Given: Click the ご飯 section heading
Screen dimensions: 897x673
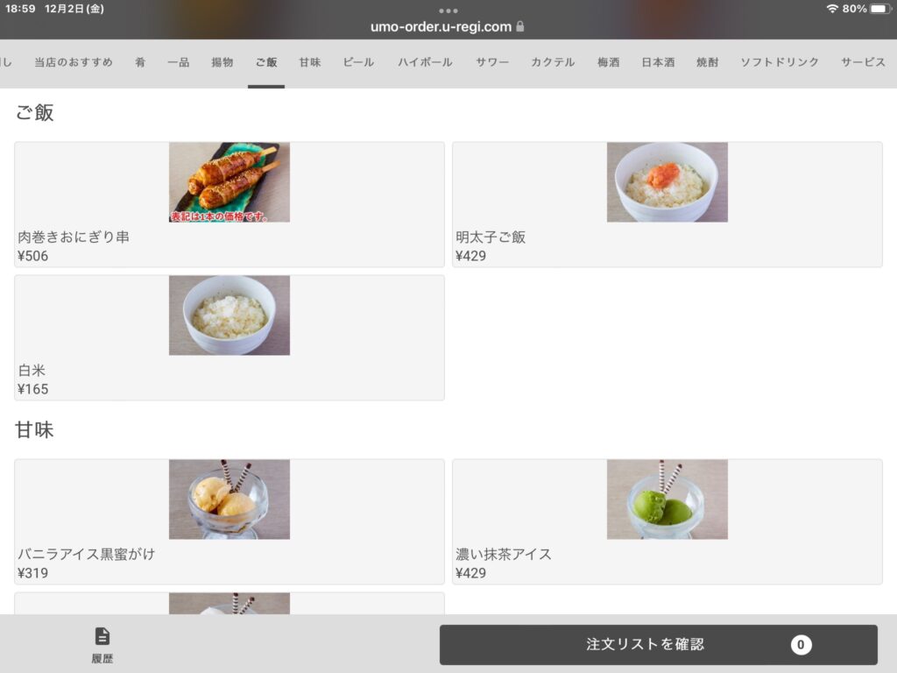Looking at the screenshot, I should coord(35,112).
